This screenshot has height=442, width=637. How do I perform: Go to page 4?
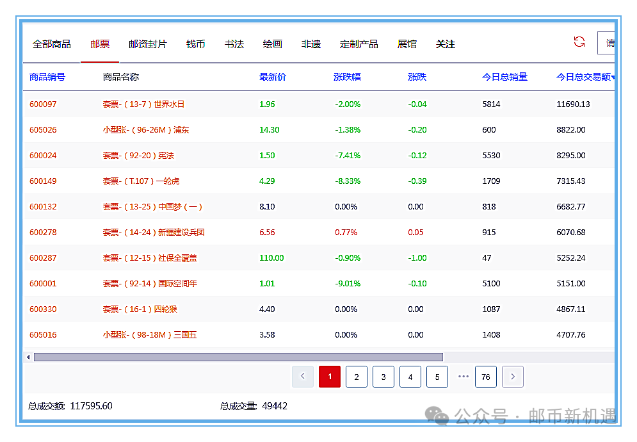[x=410, y=377]
